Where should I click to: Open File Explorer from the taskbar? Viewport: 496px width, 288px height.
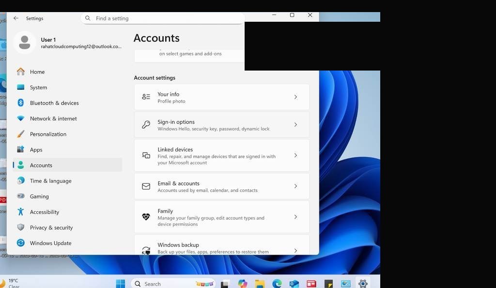[260, 284]
